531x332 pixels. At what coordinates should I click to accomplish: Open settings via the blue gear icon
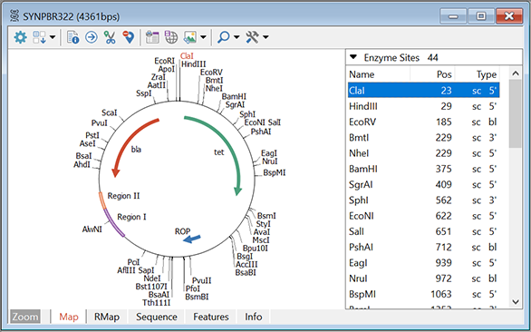[20, 37]
